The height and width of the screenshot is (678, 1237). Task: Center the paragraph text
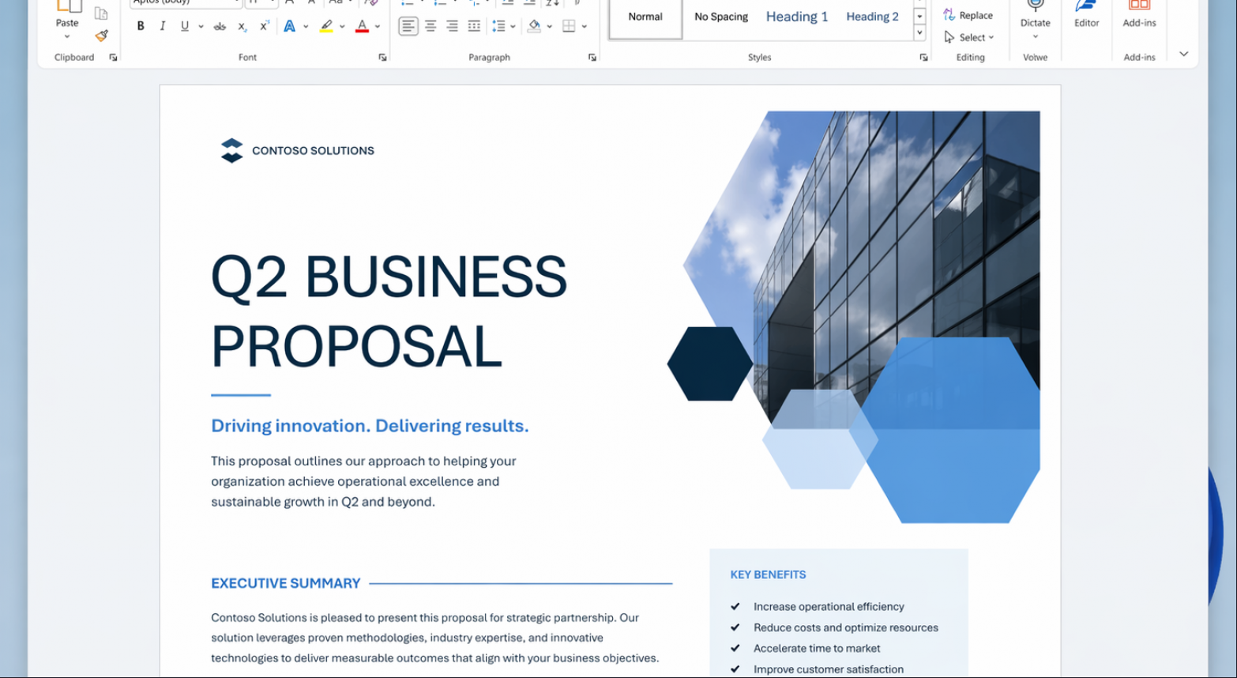coord(431,26)
